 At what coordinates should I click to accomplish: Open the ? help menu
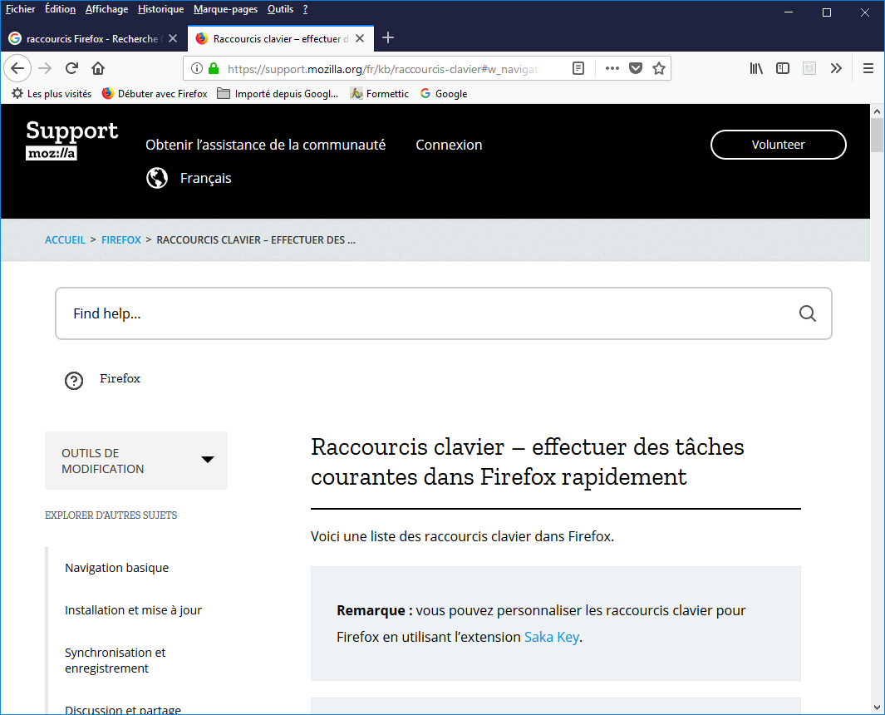[305, 9]
